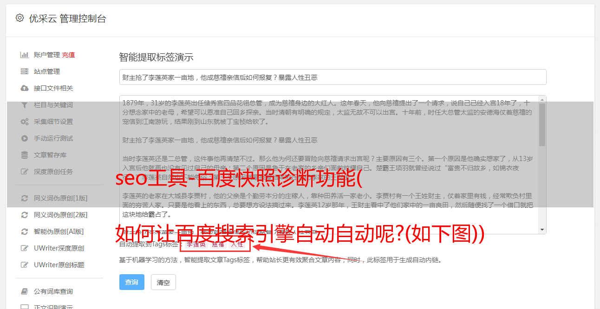Click the server icon next to 站点管理
Image resolution: width=600 pixels, height=309 pixels.
coord(24,71)
